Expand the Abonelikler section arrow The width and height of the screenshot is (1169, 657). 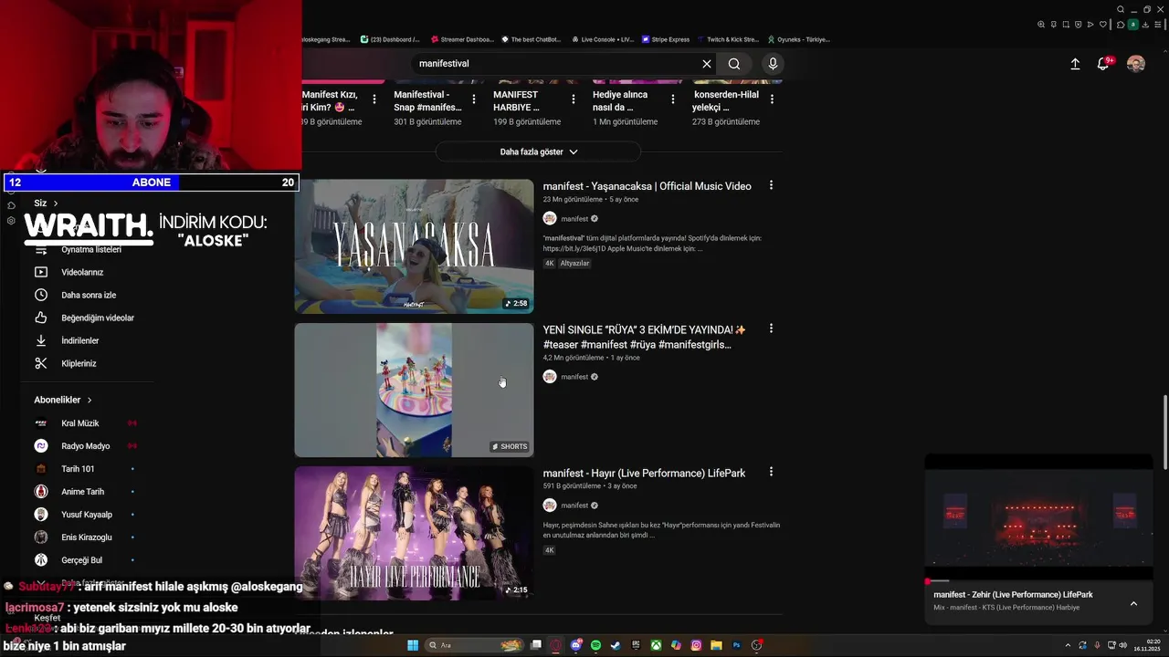tap(90, 400)
